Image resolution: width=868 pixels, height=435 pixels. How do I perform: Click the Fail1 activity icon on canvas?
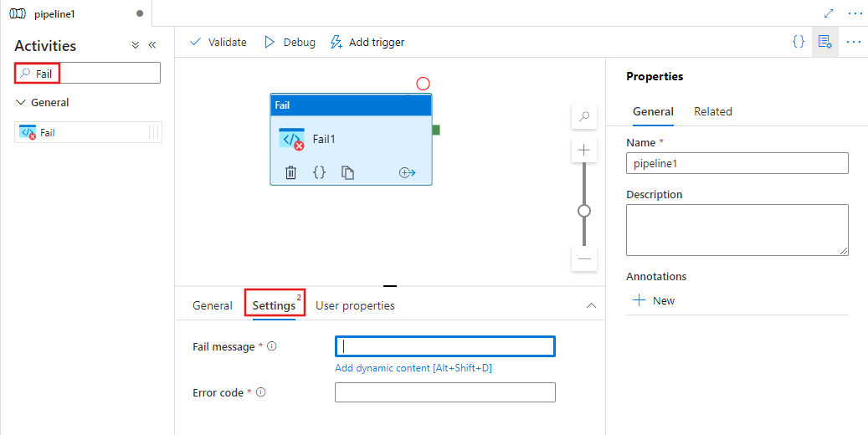pos(292,139)
